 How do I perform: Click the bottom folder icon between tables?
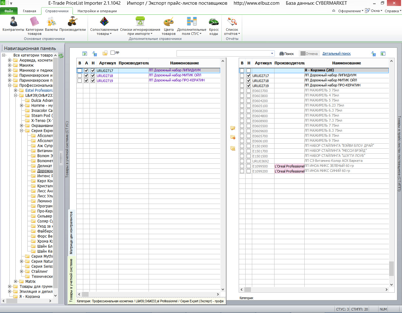[x=233, y=148]
